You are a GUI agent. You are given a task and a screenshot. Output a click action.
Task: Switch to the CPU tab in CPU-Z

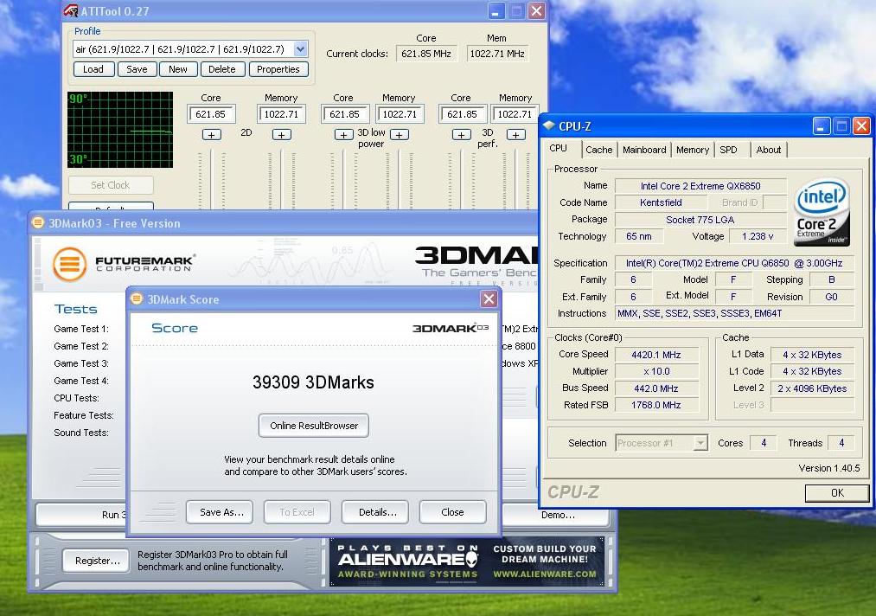(558, 148)
